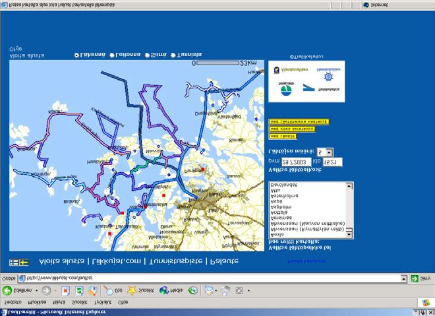Open the Edellinen back history dropdown arrow
Viewport: 435px width, 316px height.
click(x=37, y=291)
